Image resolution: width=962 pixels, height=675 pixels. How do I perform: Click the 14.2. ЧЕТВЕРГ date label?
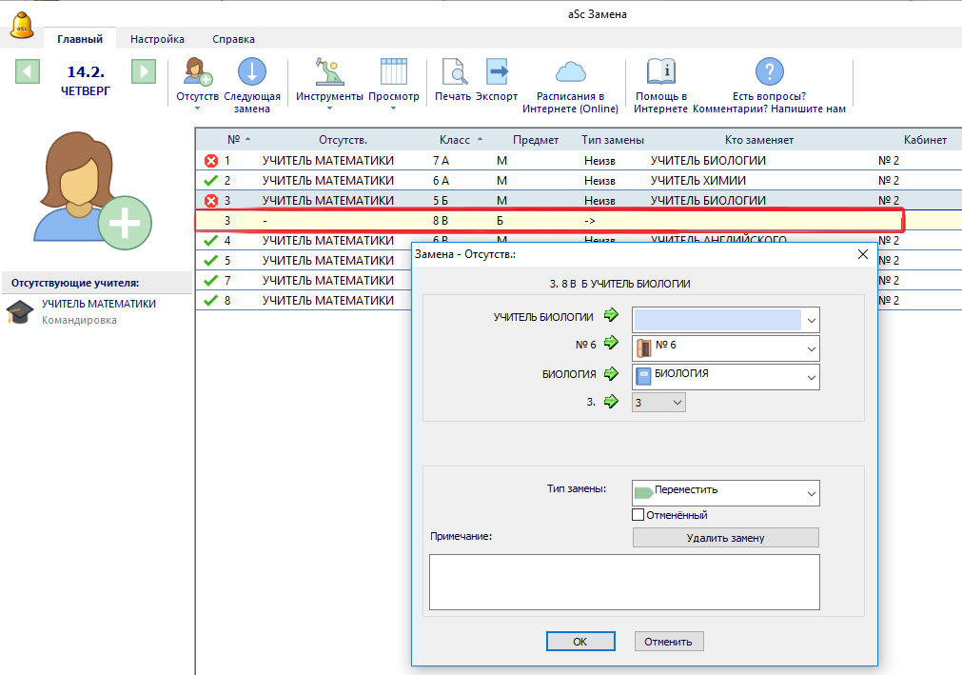[86, 80]
